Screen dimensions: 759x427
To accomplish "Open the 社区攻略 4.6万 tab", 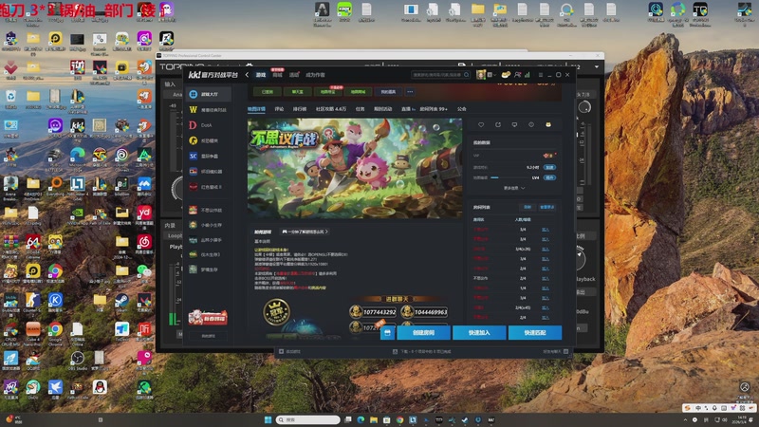I will point(331,109).
